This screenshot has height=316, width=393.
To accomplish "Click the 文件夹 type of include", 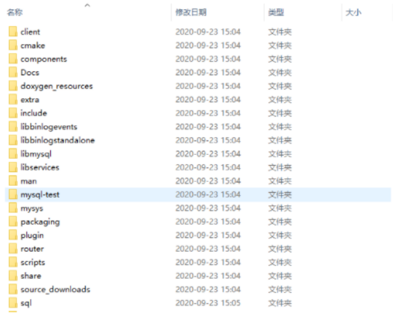I will 280,113.
